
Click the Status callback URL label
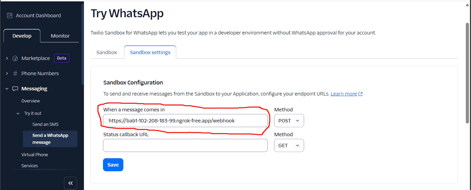(126, 134)
